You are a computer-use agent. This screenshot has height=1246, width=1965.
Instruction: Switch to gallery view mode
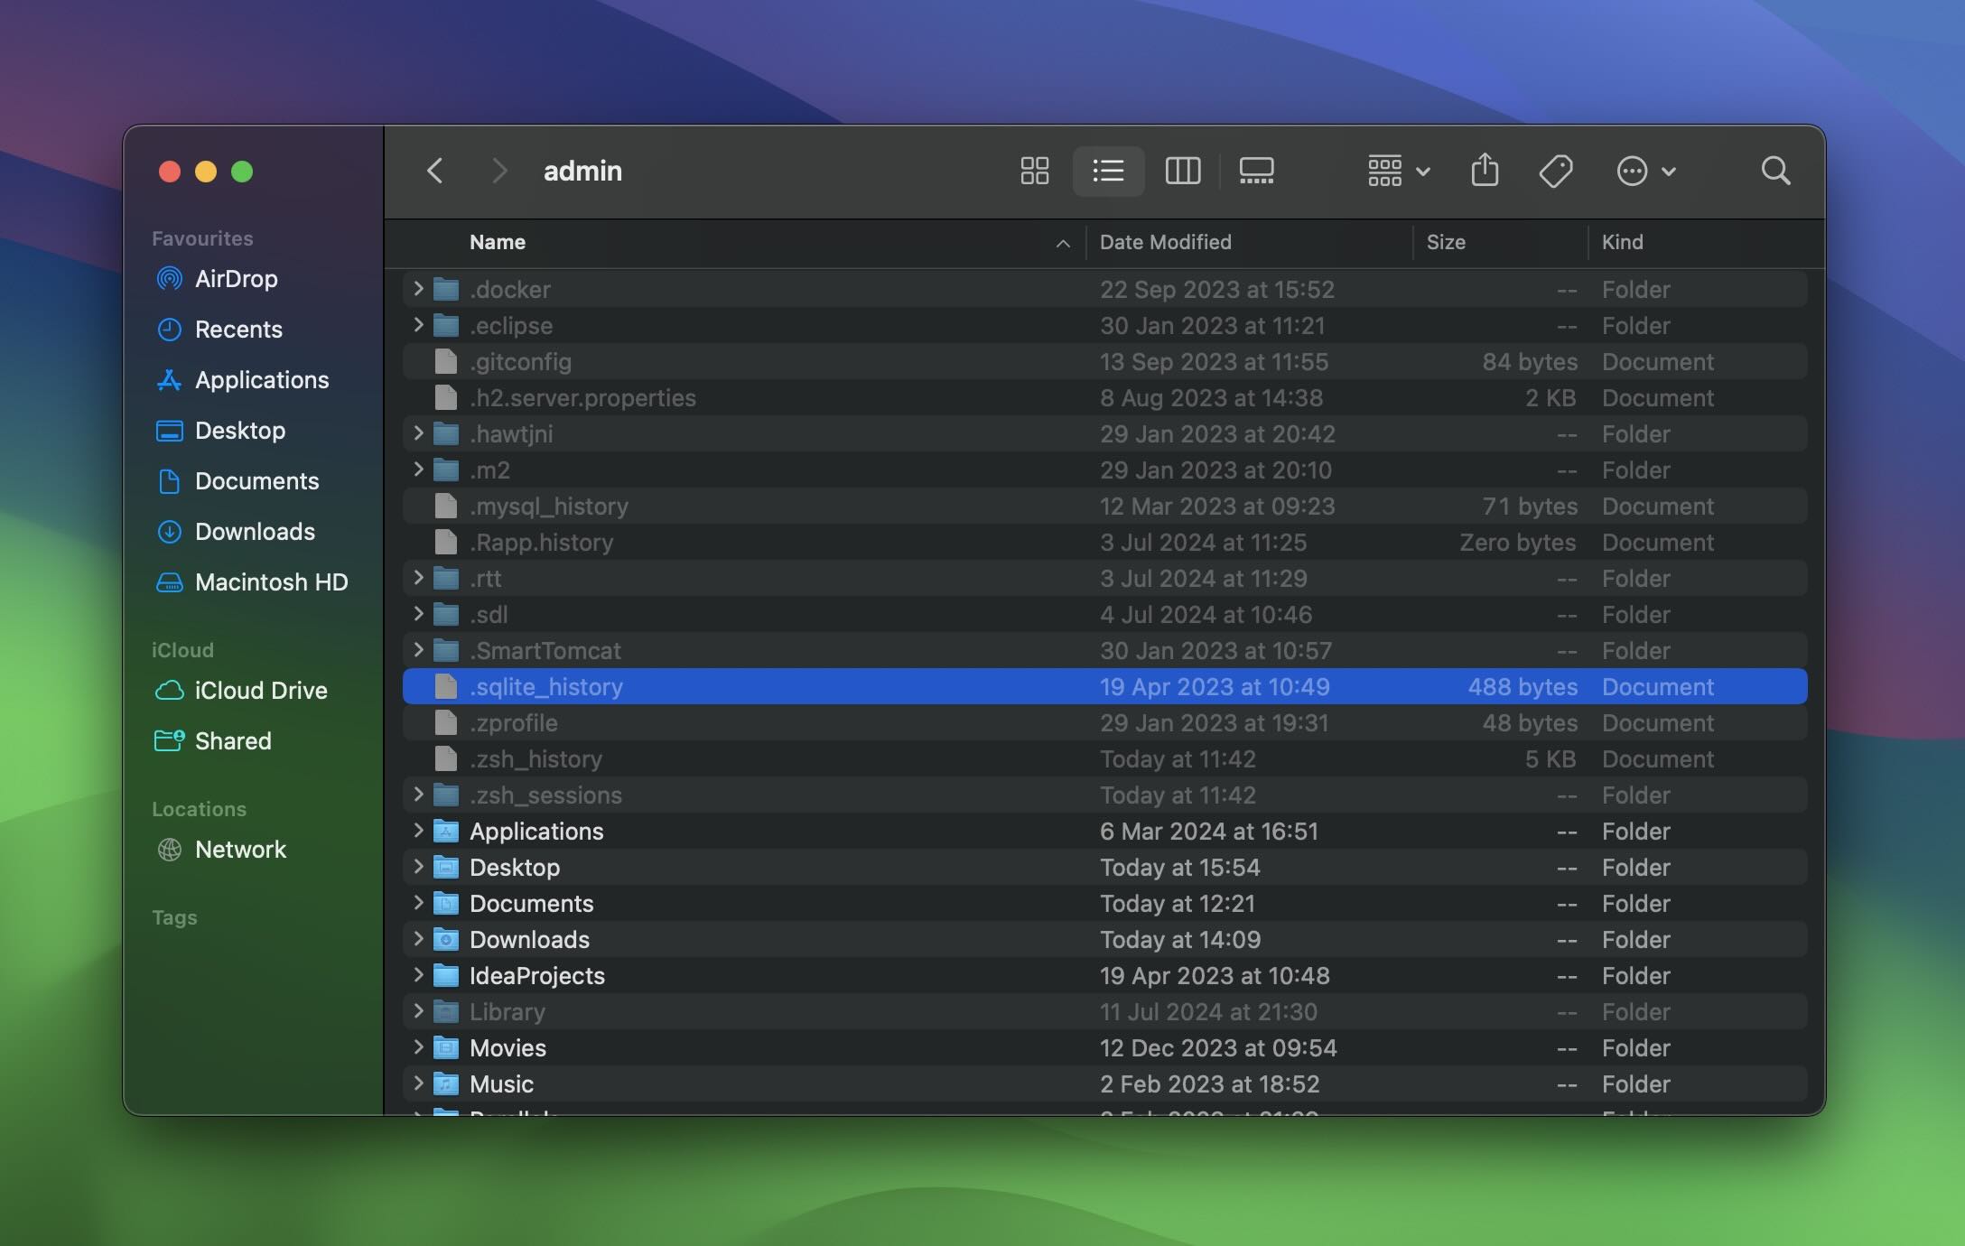click(1254, 171)
